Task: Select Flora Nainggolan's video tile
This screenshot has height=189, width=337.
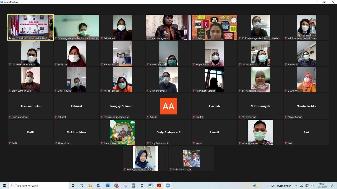Action: [168, 27]
